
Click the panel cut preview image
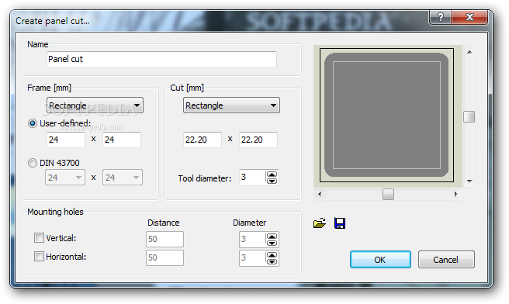click(386, 116)
